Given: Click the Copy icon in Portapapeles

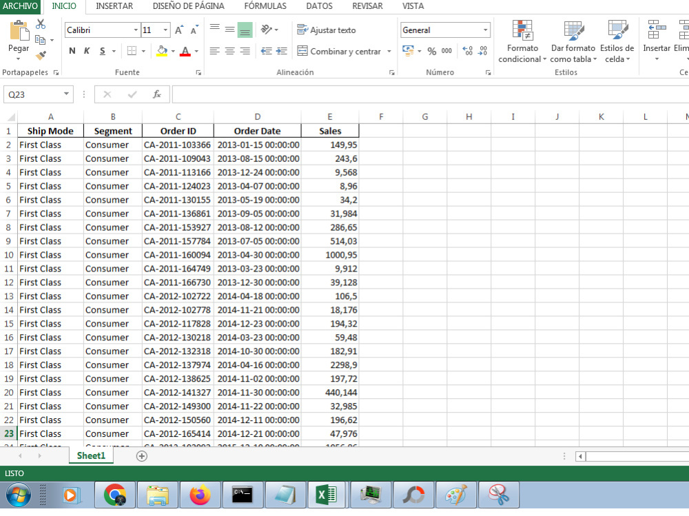Looking at the screenshot, I should coord(40,40).
